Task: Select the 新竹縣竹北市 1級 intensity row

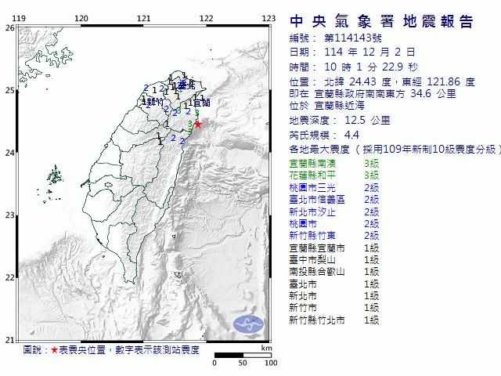Action: tap(334, 320)
